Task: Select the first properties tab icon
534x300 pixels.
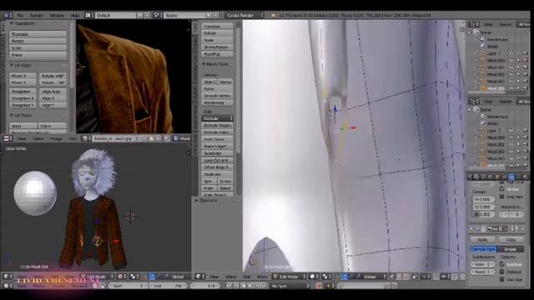Action: click(471, 177)
